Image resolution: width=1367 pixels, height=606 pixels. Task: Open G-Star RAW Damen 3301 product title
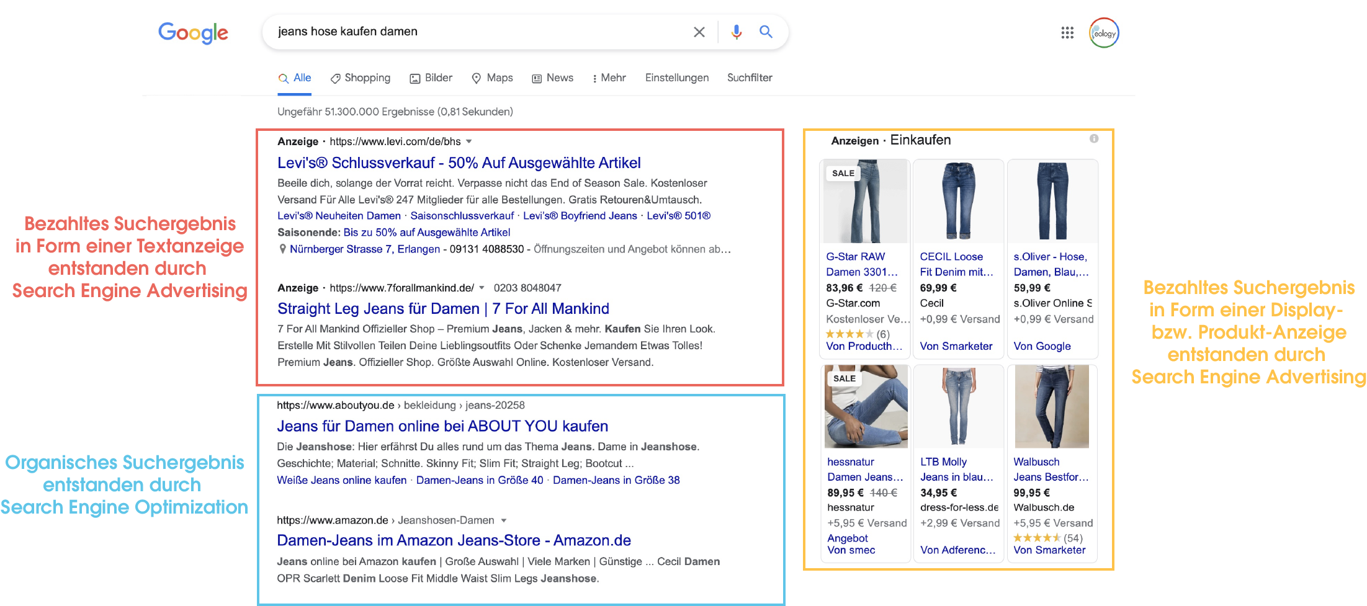click(862, 264)
